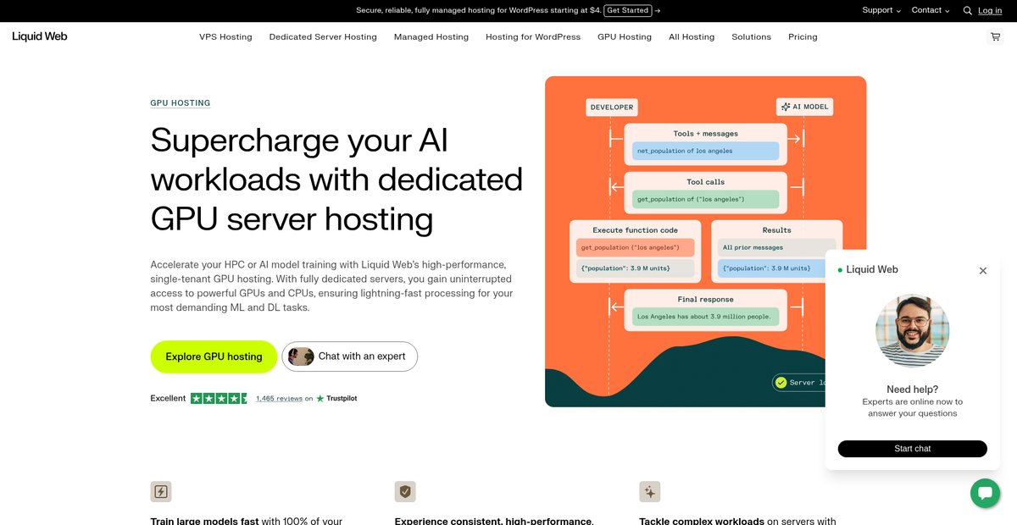Viewport: 1017px width, 525px height.
Task: Open the Dedicated Server Hosting menu
Action: (x=323, y=37)
